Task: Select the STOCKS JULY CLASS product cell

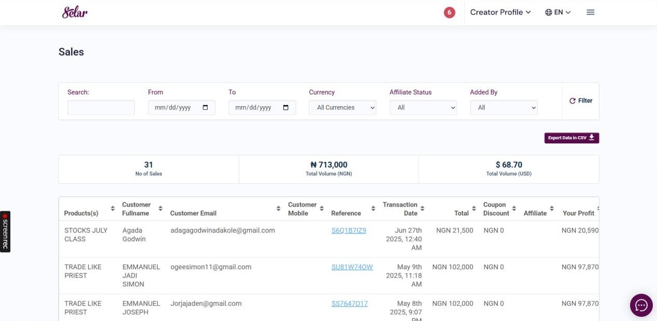Action: coord(86,235)
